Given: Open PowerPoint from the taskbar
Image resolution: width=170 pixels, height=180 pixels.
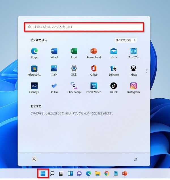Looking at the screenshot, I should coord(125,173).
